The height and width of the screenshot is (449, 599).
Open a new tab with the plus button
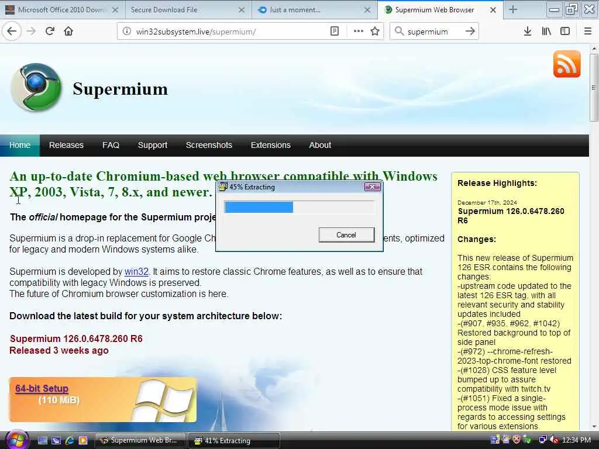tap(513, 10)
